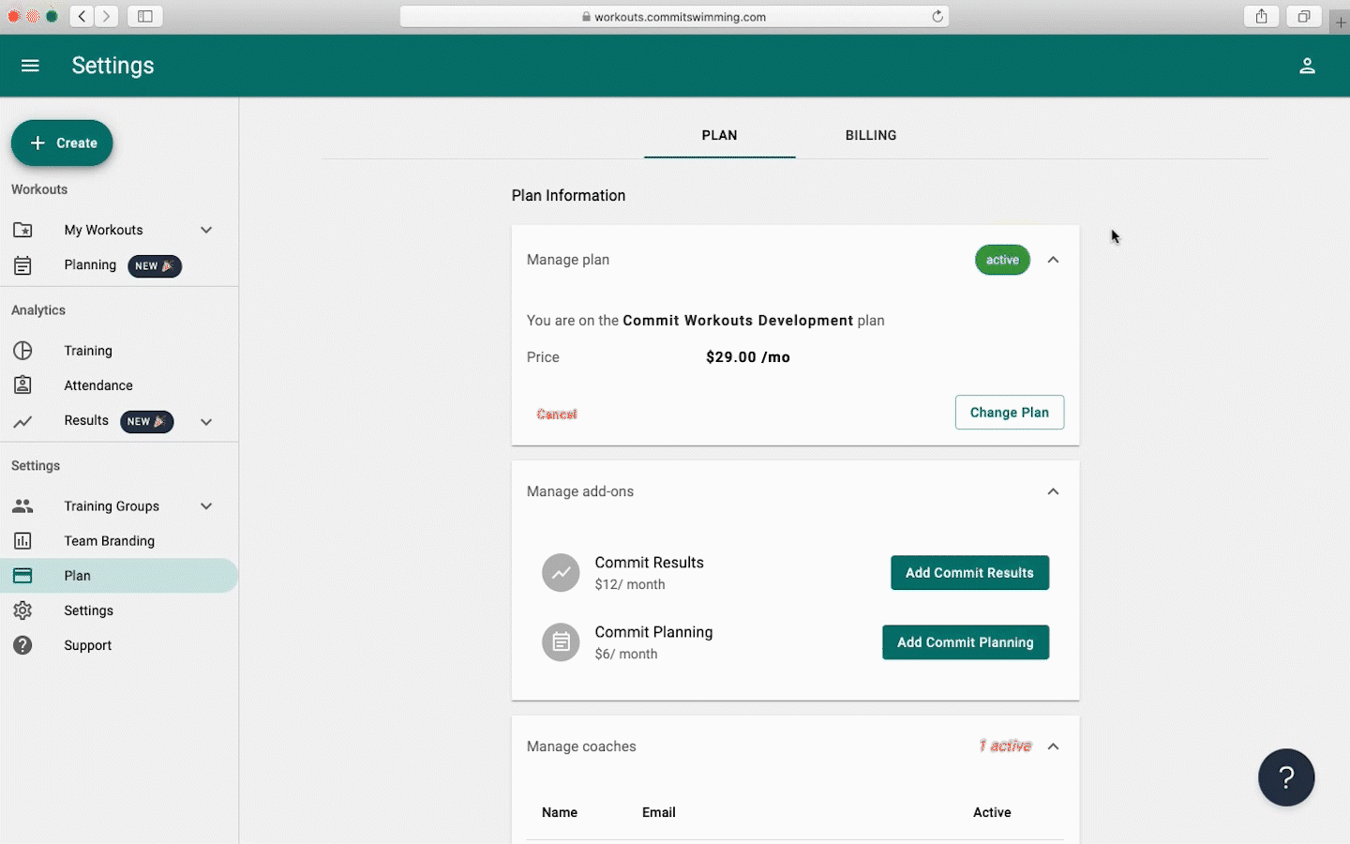Click the Planning calendar icon

pos(22,265)
